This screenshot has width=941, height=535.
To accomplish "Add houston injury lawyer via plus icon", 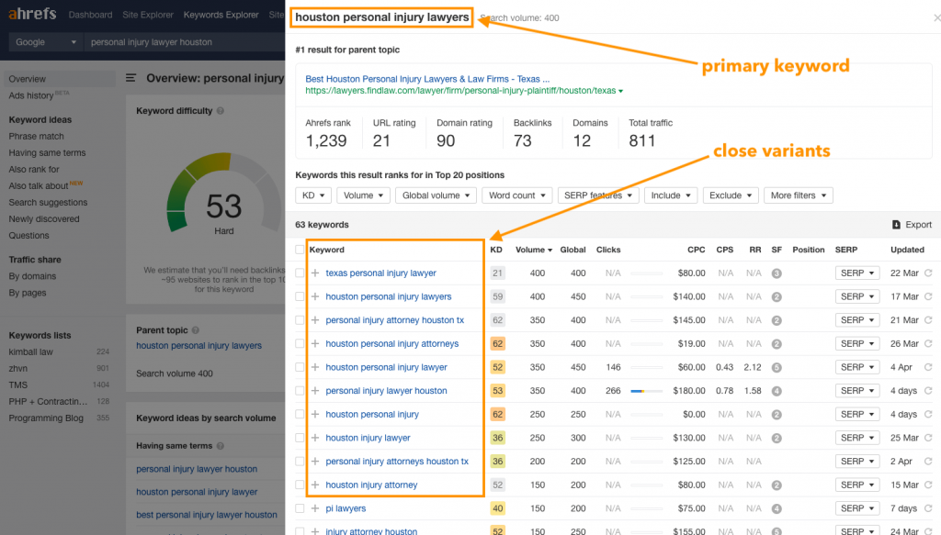I will (x=315, y=438).
